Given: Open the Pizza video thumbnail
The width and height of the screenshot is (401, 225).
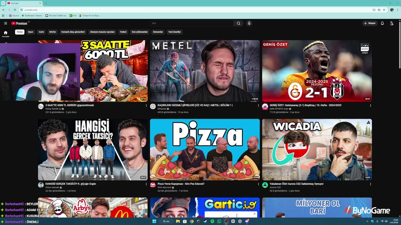Looking at the screenshot, I should click(205, 149).
